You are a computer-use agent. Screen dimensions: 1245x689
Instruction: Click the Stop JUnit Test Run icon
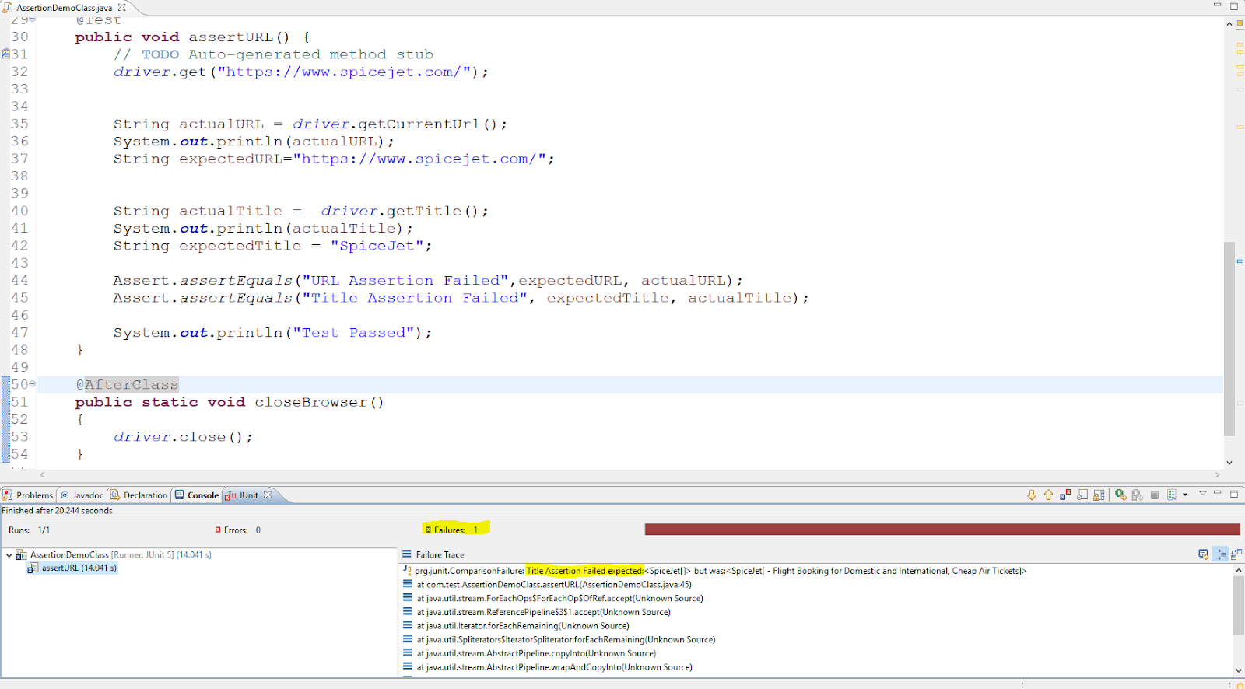point(1155,495)
